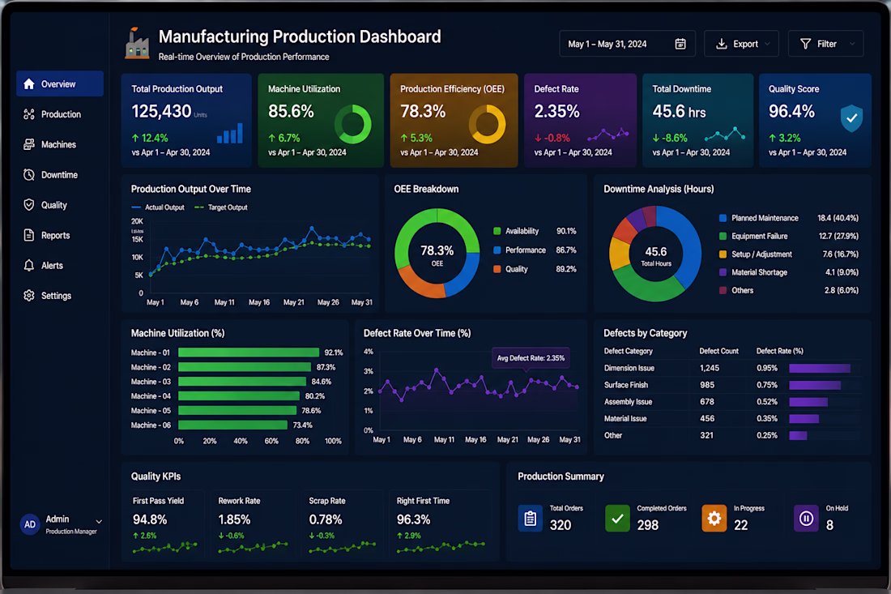The width and height of the screenshot is (891, 594).
Task: Click the Dimension Issue defect rate bar
Action: point(820,369)
